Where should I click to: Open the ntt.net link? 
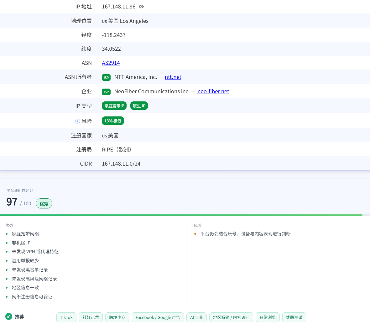click(x=173, y=77)
